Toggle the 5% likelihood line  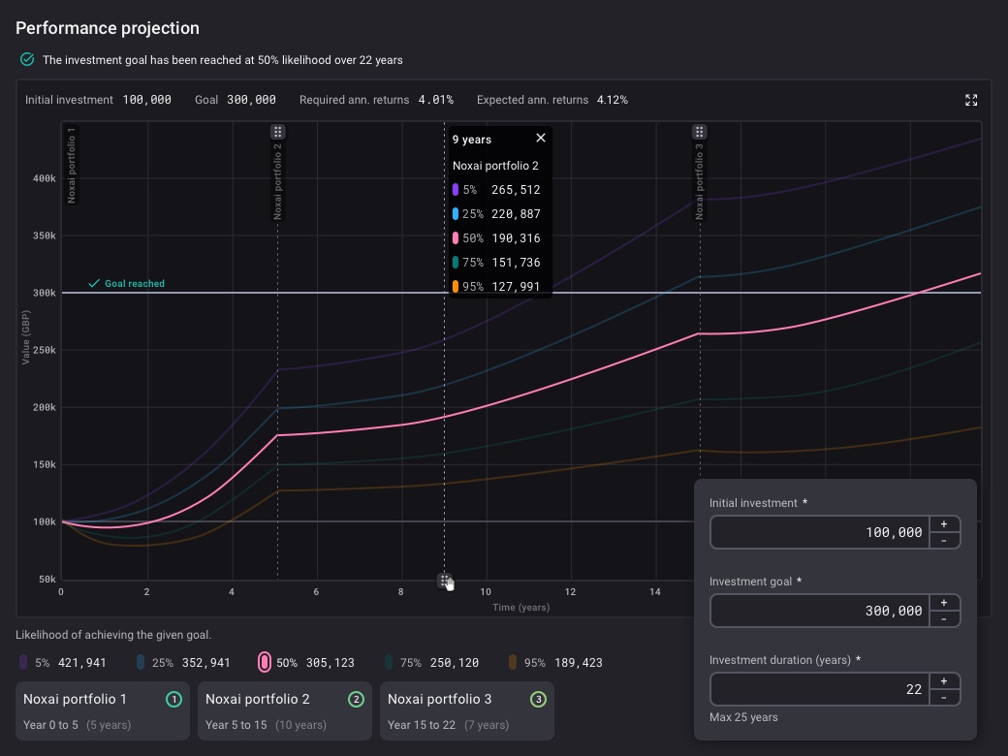(x=63, y=663)
